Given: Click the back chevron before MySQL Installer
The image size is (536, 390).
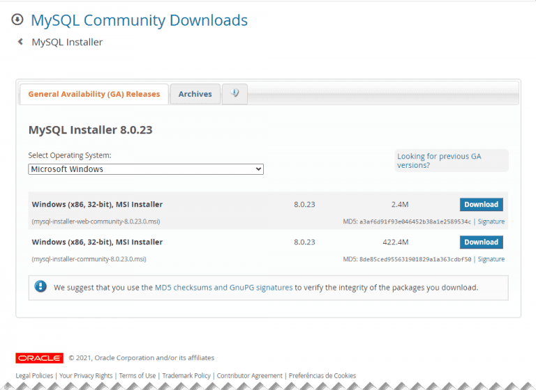Looking at the screenshot, I should (x=20, y=42).
